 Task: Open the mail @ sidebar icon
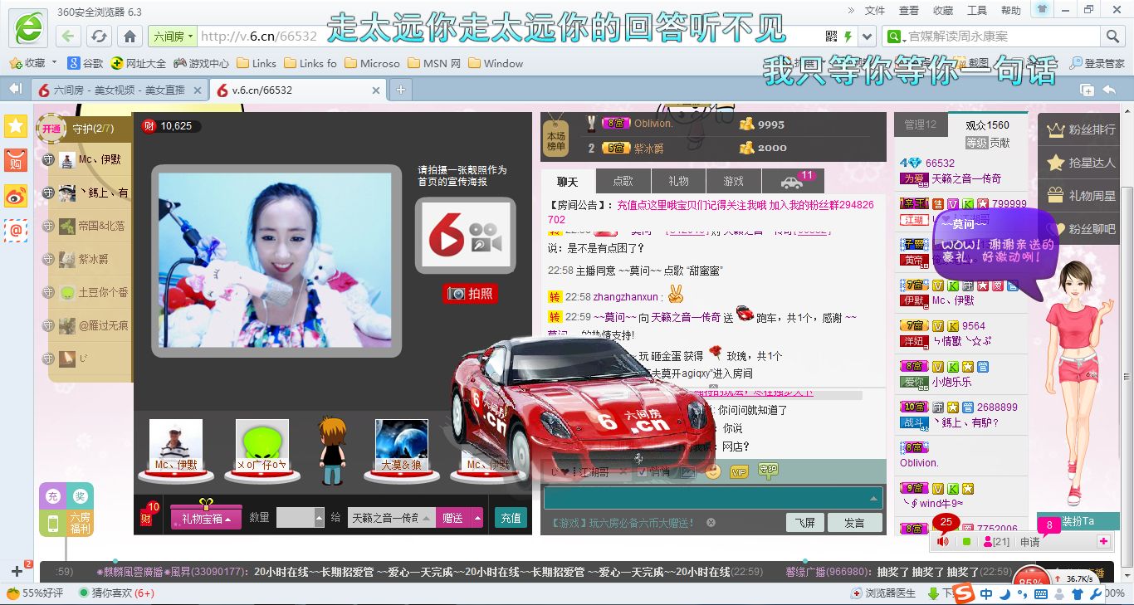click(16, 230)
